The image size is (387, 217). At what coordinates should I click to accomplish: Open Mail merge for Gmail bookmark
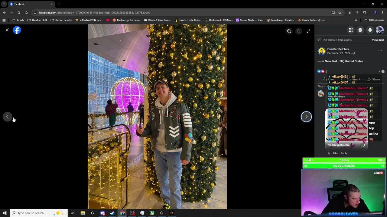pyautogui.click(x=126, y=20)
